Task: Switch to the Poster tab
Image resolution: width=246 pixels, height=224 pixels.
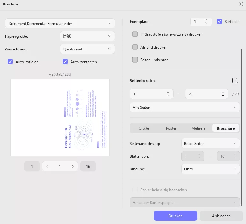Action: tap(171, 128)
